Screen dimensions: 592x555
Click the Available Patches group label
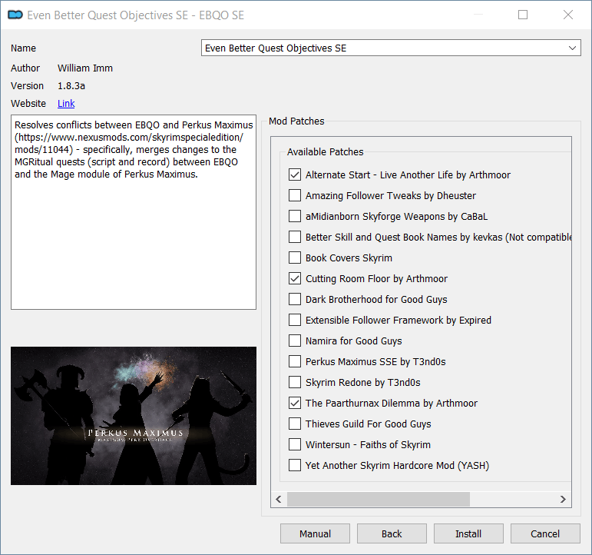point(325,151)
